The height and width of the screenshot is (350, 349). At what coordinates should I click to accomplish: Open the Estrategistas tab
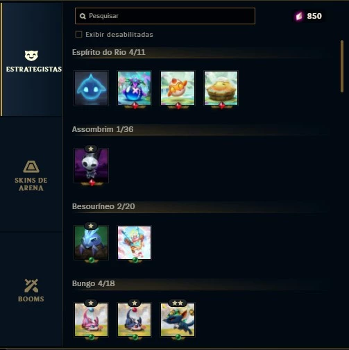31,60
